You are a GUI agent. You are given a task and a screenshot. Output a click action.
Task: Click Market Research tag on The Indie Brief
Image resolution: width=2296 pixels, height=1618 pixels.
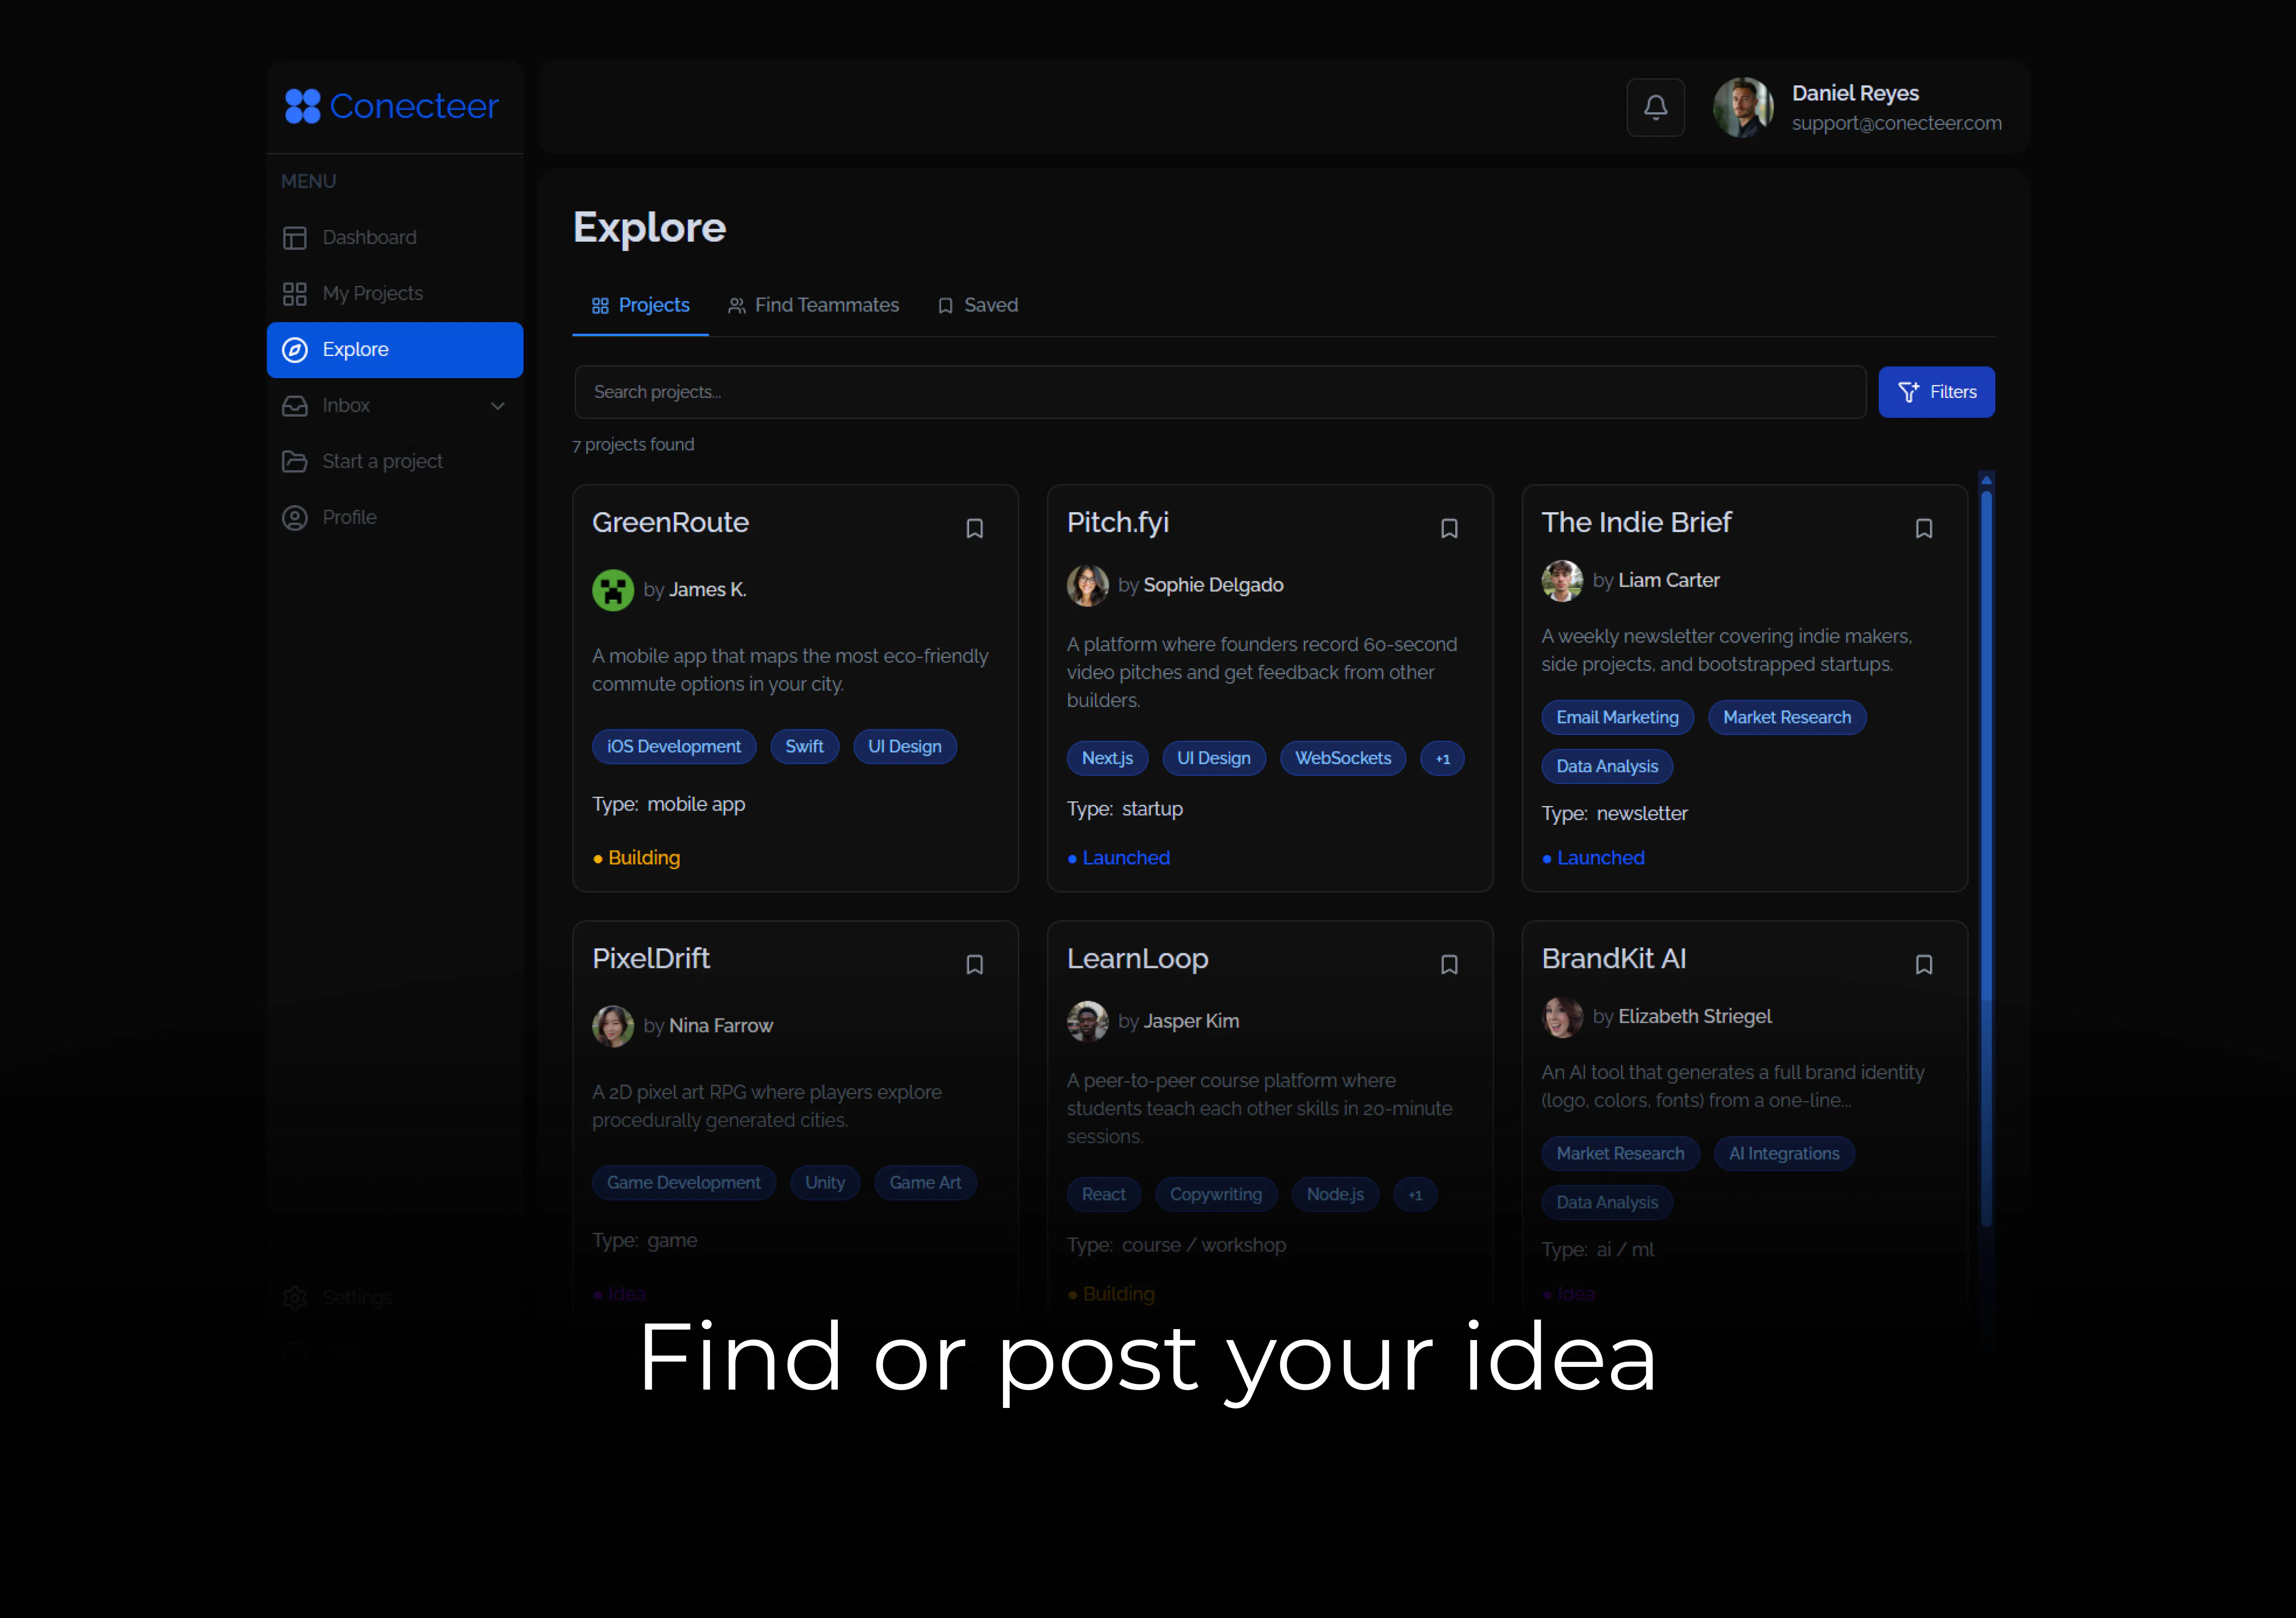click(1786, 717)
